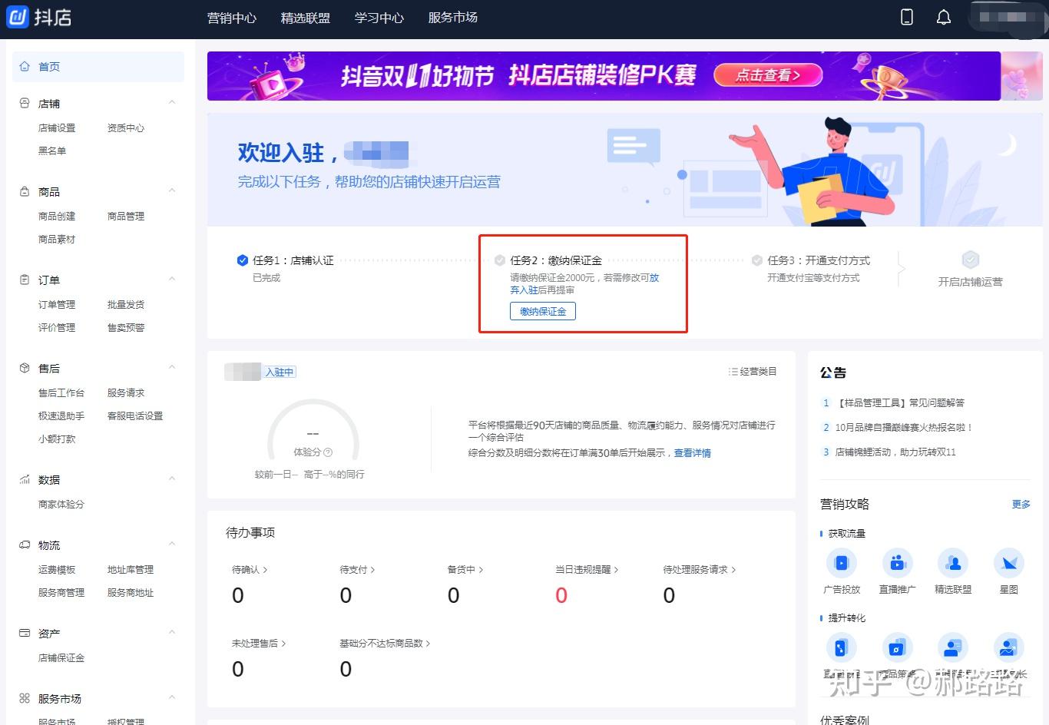Click the 店铺 section store icon
This screenshot has height=725, width=1049.
[25, 103]
